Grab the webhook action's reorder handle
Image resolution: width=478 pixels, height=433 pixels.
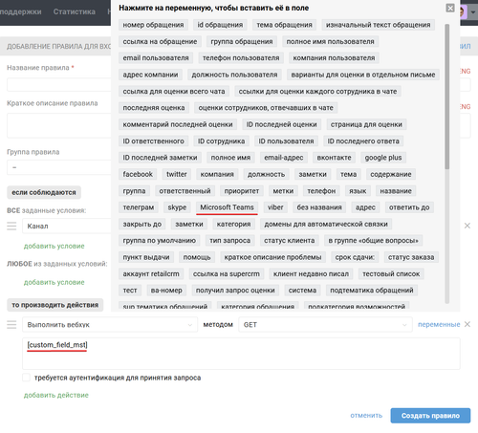coord(11,325)
